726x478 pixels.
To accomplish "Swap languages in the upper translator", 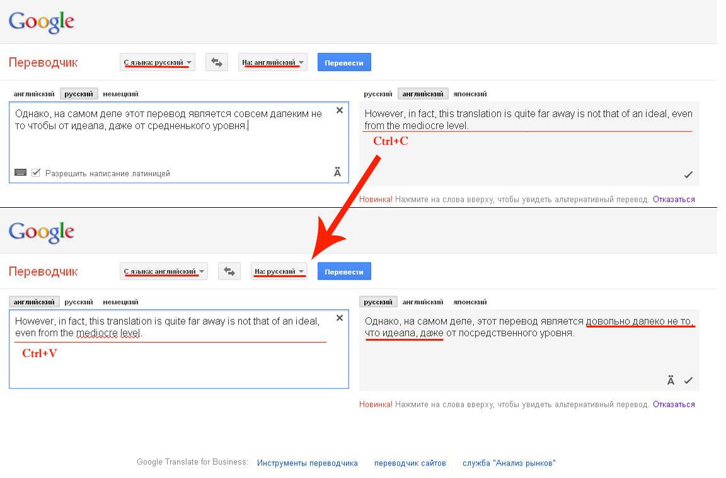I will point(217,62).
